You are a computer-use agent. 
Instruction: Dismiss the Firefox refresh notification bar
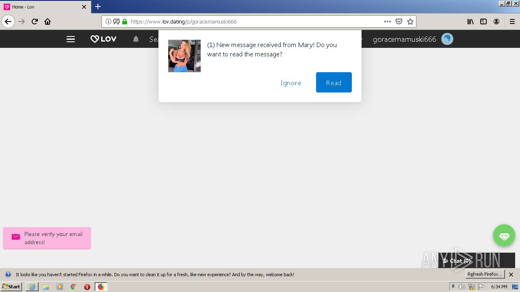click(x=511, y=275)
